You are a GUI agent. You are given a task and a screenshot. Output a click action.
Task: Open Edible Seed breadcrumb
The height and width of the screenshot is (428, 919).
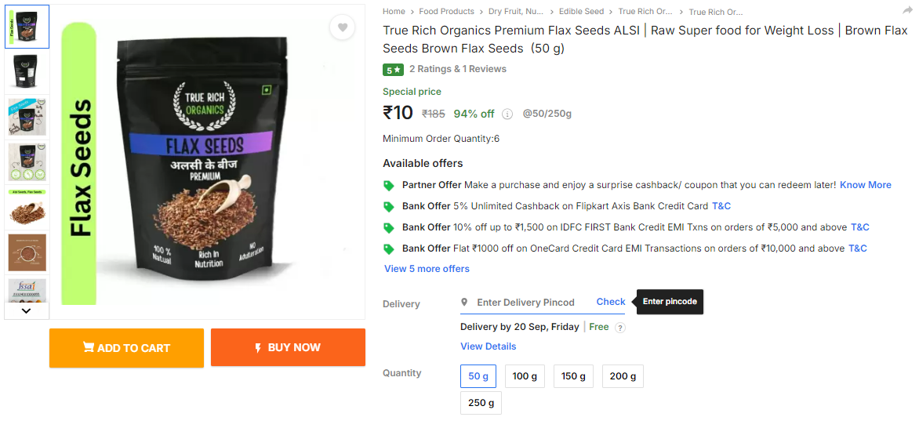(581, 11)
